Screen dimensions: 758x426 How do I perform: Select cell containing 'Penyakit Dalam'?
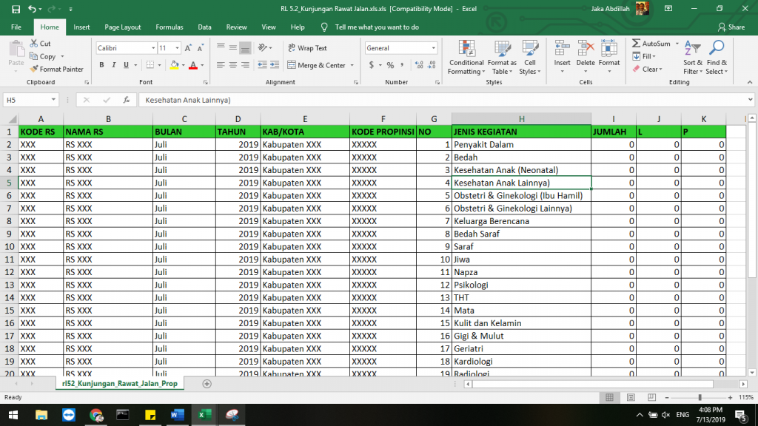tap(520, 145)
